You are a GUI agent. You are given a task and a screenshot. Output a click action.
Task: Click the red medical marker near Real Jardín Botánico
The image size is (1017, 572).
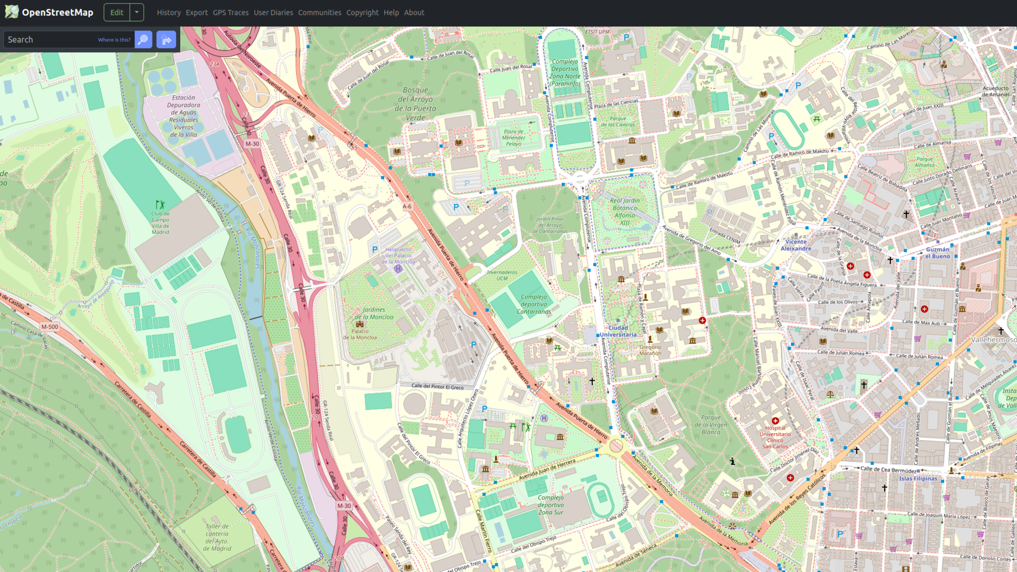702,320
